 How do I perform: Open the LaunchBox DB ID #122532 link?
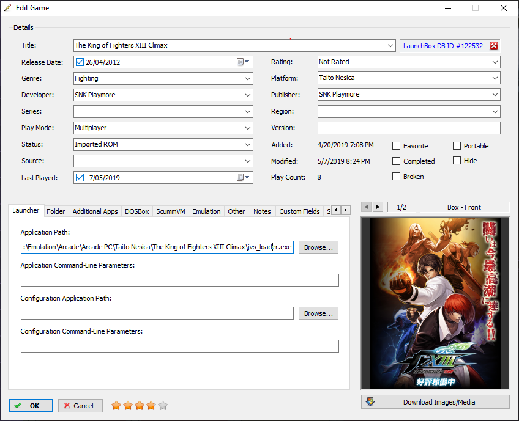(x=443, y=46)
